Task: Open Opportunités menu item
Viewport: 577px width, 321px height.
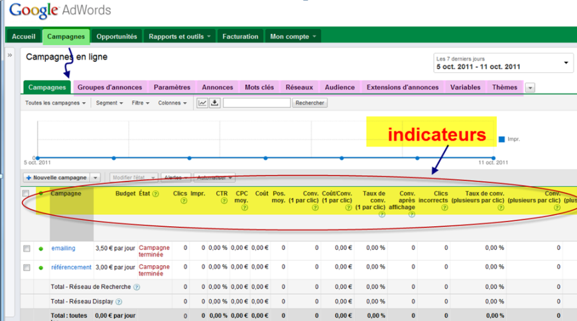Action: 117,36
